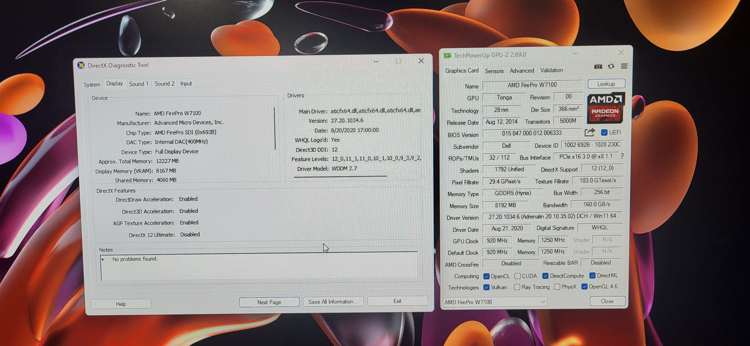The height and width of the screenshot is (346, 750).
Task: Click 'No problems found.' in Notes
Action: 135,259
